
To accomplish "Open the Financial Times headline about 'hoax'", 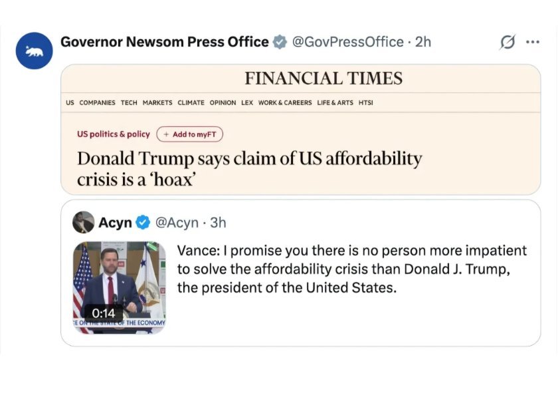I will tap(249, 169).
